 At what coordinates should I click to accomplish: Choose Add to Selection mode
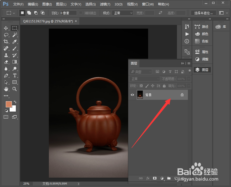click(29, 13)
